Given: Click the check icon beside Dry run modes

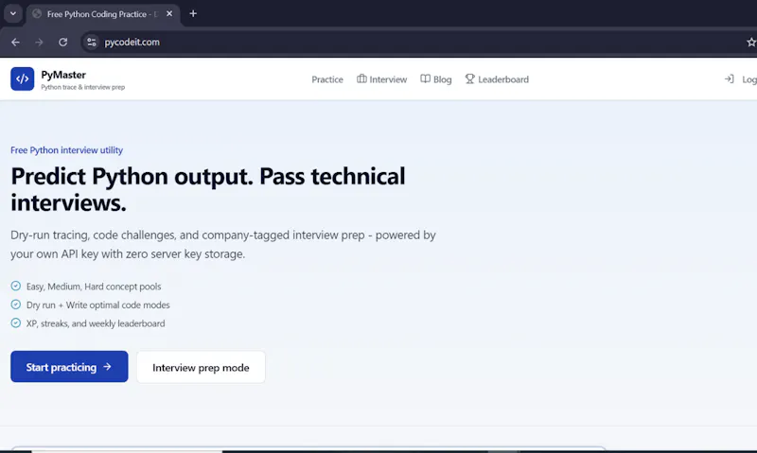Looking at the screenshot, I should pos(16,305).
